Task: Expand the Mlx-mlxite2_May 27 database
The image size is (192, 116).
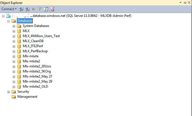Action: [x=14, y=77]
